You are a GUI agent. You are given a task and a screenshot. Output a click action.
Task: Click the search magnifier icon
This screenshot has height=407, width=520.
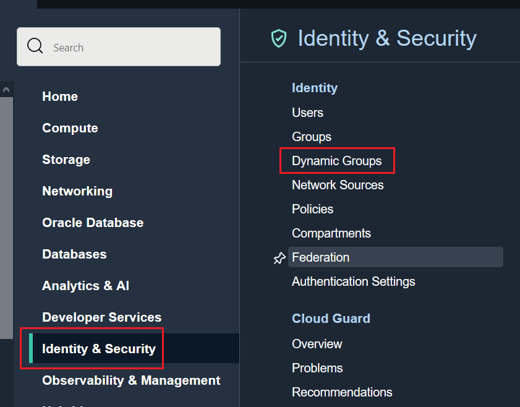click(35, 46)
